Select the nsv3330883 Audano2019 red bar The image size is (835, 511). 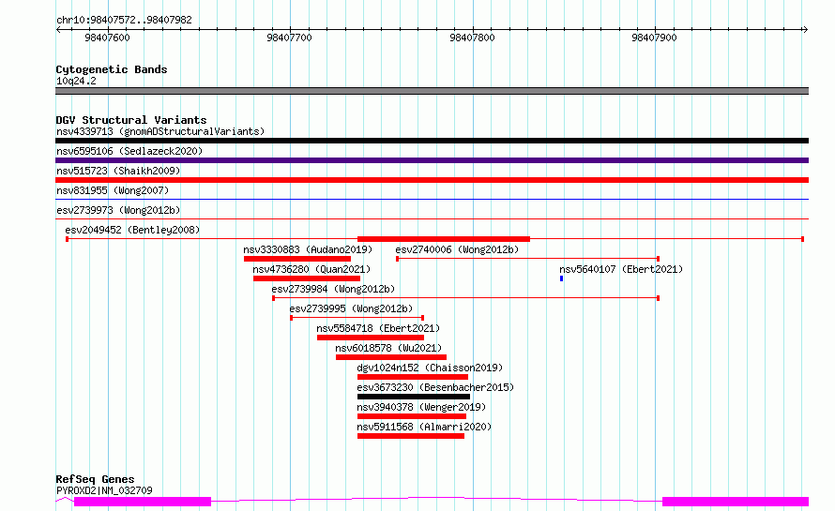(297, 259)
